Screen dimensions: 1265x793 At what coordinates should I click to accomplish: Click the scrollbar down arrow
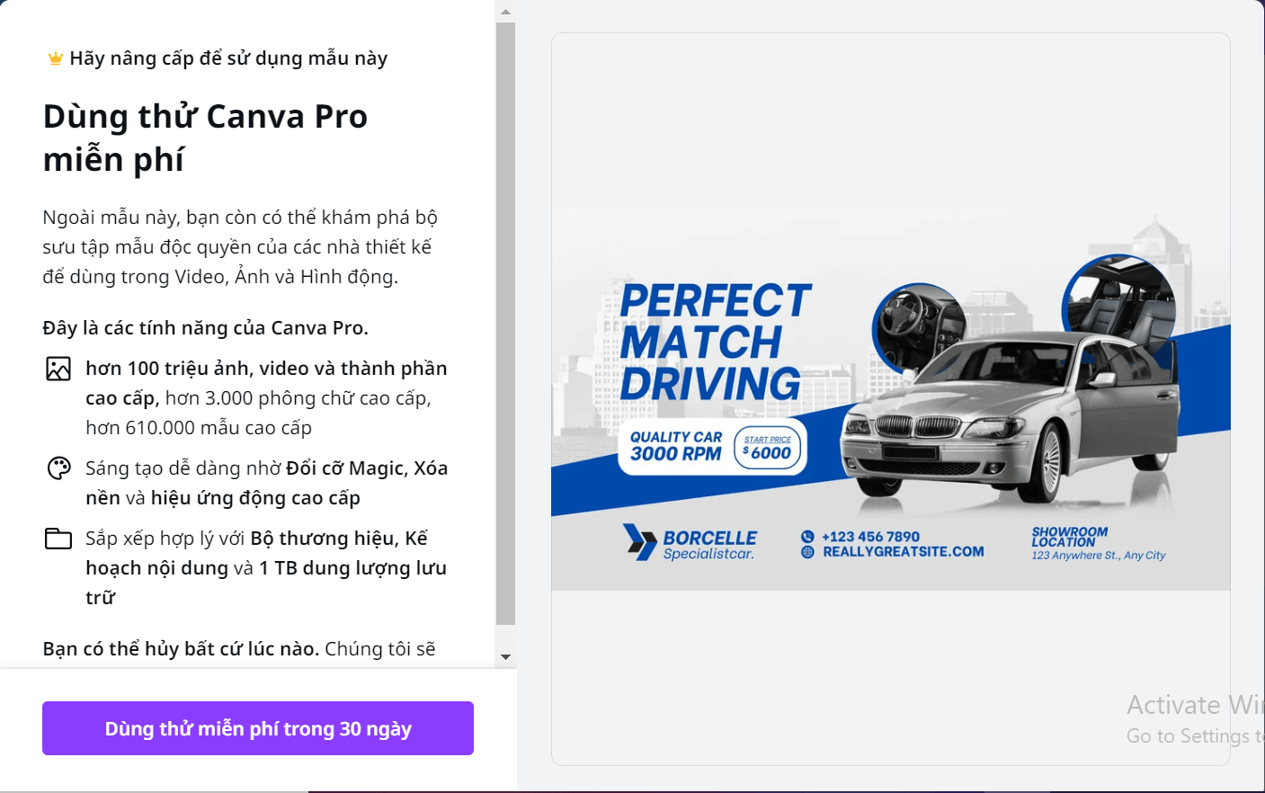pos(505,657)
